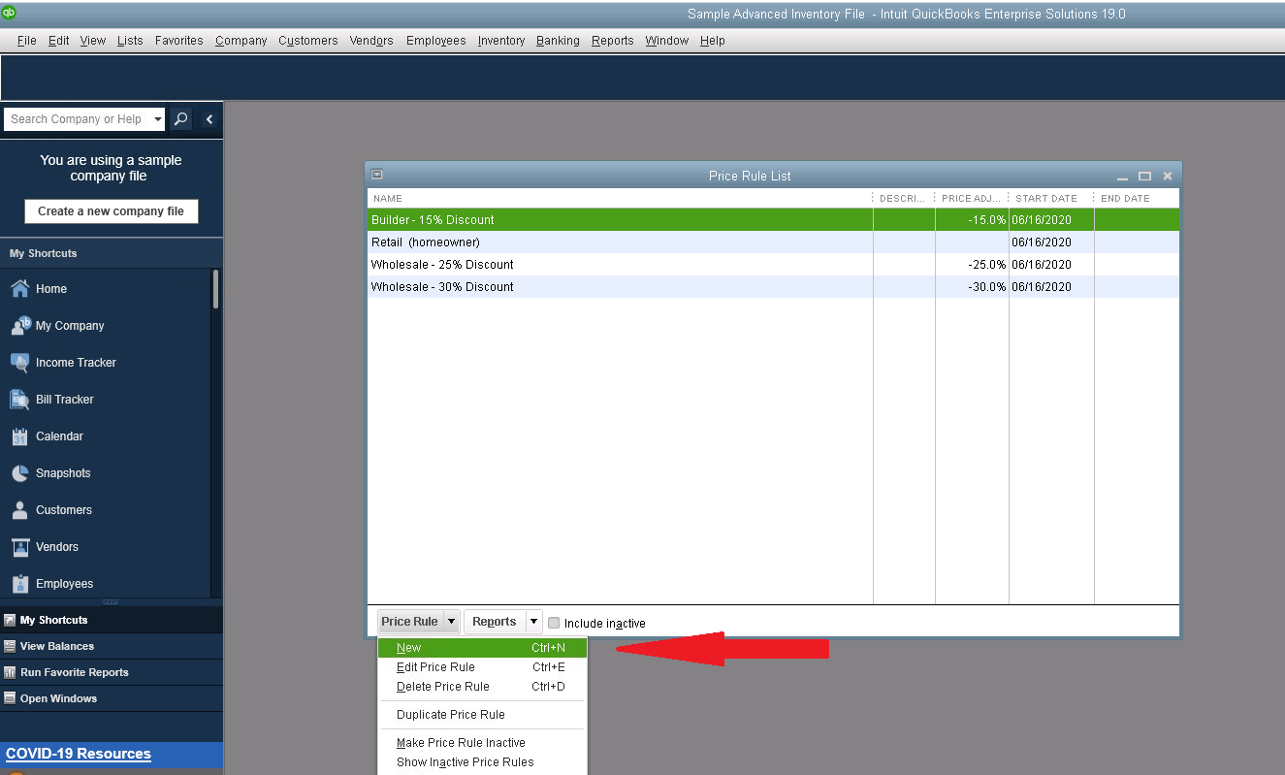This screenshot has width=1285, height=775.
Task: Choose Make Price Rule Inactive entry
Action: pyautogui.click(x=482, y=743)
